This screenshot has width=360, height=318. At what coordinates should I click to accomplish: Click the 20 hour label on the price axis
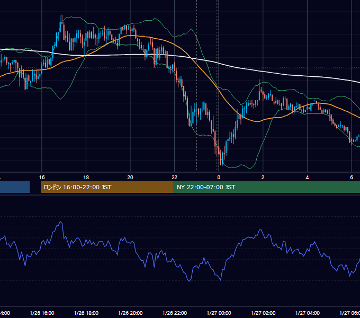click(x=130, y=178)
